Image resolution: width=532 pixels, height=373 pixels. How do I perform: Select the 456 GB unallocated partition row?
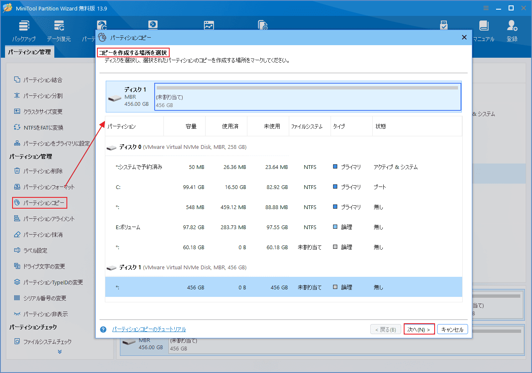[x=284, y=287]
